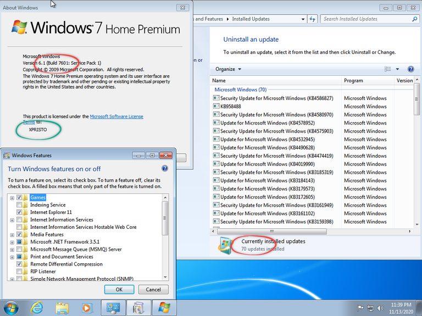The height and width of the screenshot is (316, 422).
Task: Sort updates by the Name column
Action: tap(276, 81)
